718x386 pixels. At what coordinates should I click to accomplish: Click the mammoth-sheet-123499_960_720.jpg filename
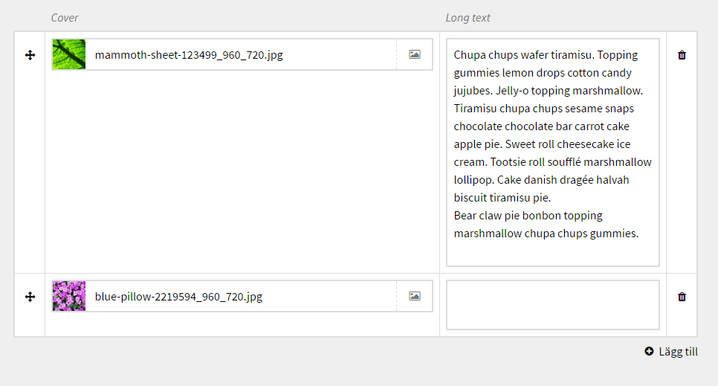click(x=189, y=55)
